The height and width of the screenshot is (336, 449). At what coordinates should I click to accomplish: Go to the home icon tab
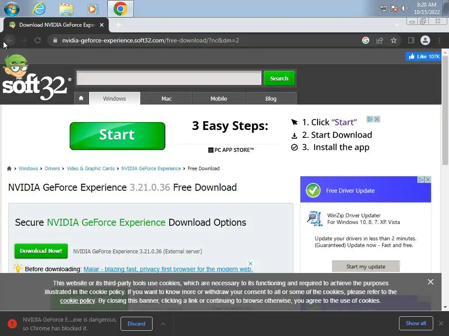[81, 98]
